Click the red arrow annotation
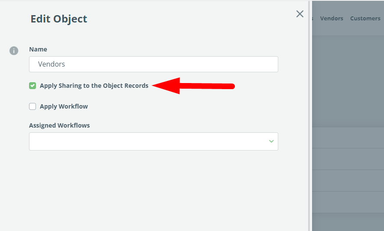 point(193,86)
